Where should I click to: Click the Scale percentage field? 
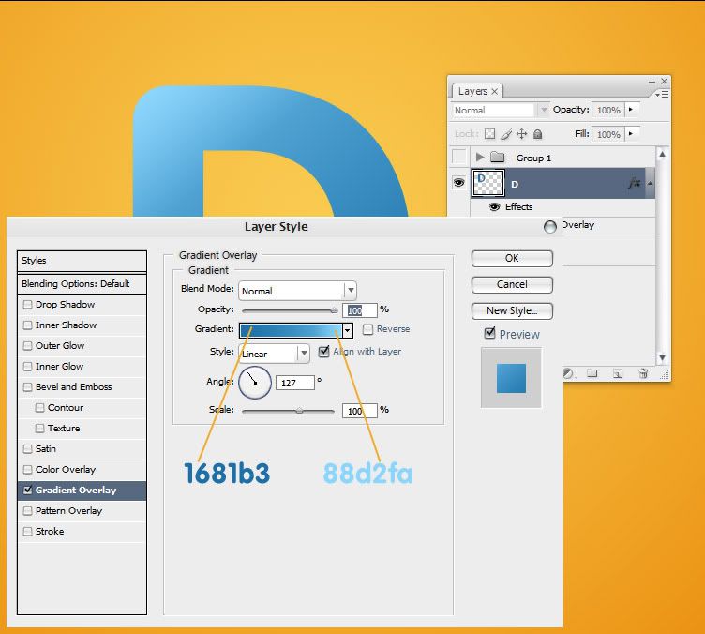coord(359,411)
